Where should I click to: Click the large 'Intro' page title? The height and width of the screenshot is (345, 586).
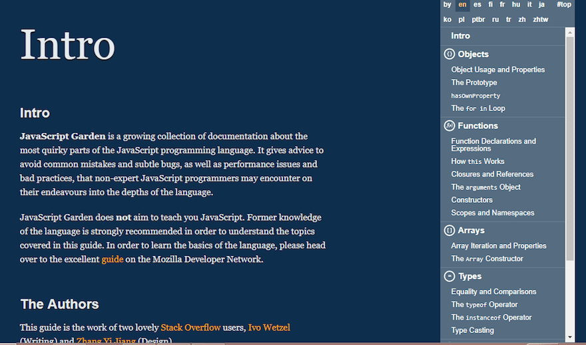pyautogui.click(x=67, y=45)
